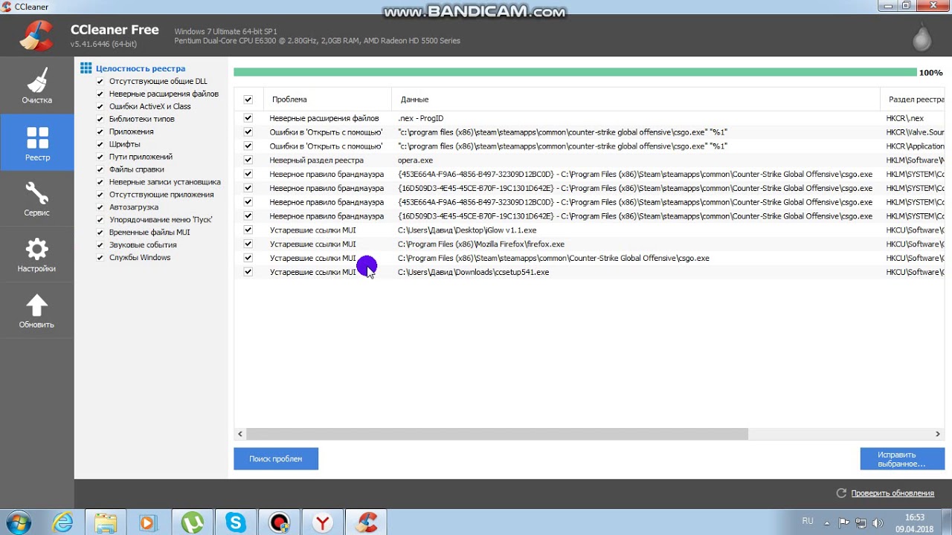
Task: Toggle the Автозагрузка checkbox
Action: click(x=100, y=207)
